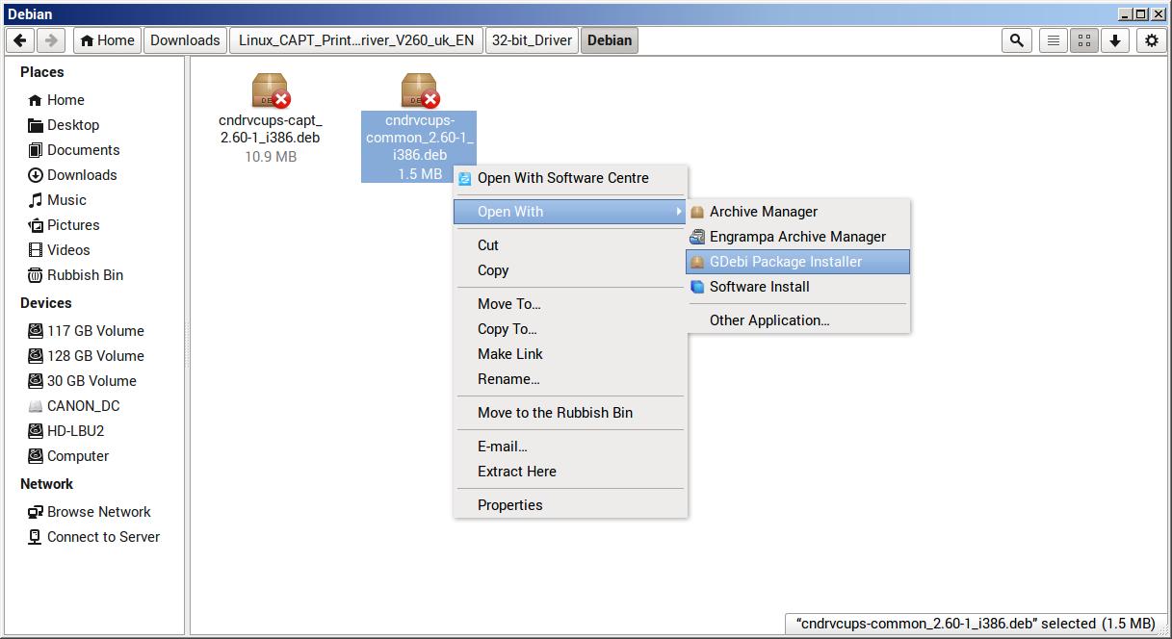Open the search magnifier icon
Screen dimensions: 1172x639
coord(1016,40)
